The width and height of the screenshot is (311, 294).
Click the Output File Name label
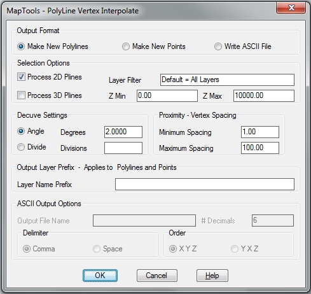pyautogui.click(x=43, y=221)
